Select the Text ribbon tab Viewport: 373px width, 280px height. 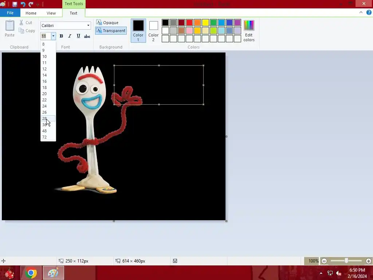pos(74,13)
